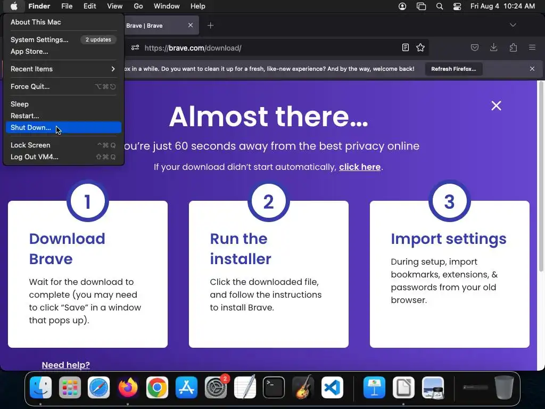Open App Store from the Apple menu
The image size is (545, 409).
click(63, 52)
